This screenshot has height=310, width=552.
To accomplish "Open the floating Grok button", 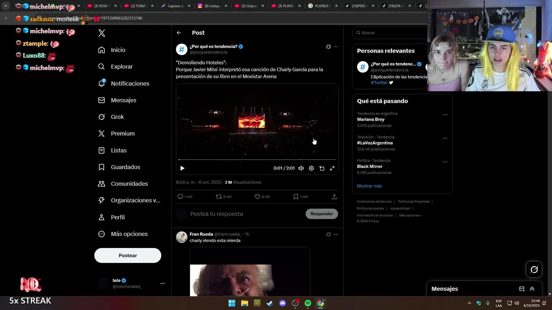I will coord(534,270).
